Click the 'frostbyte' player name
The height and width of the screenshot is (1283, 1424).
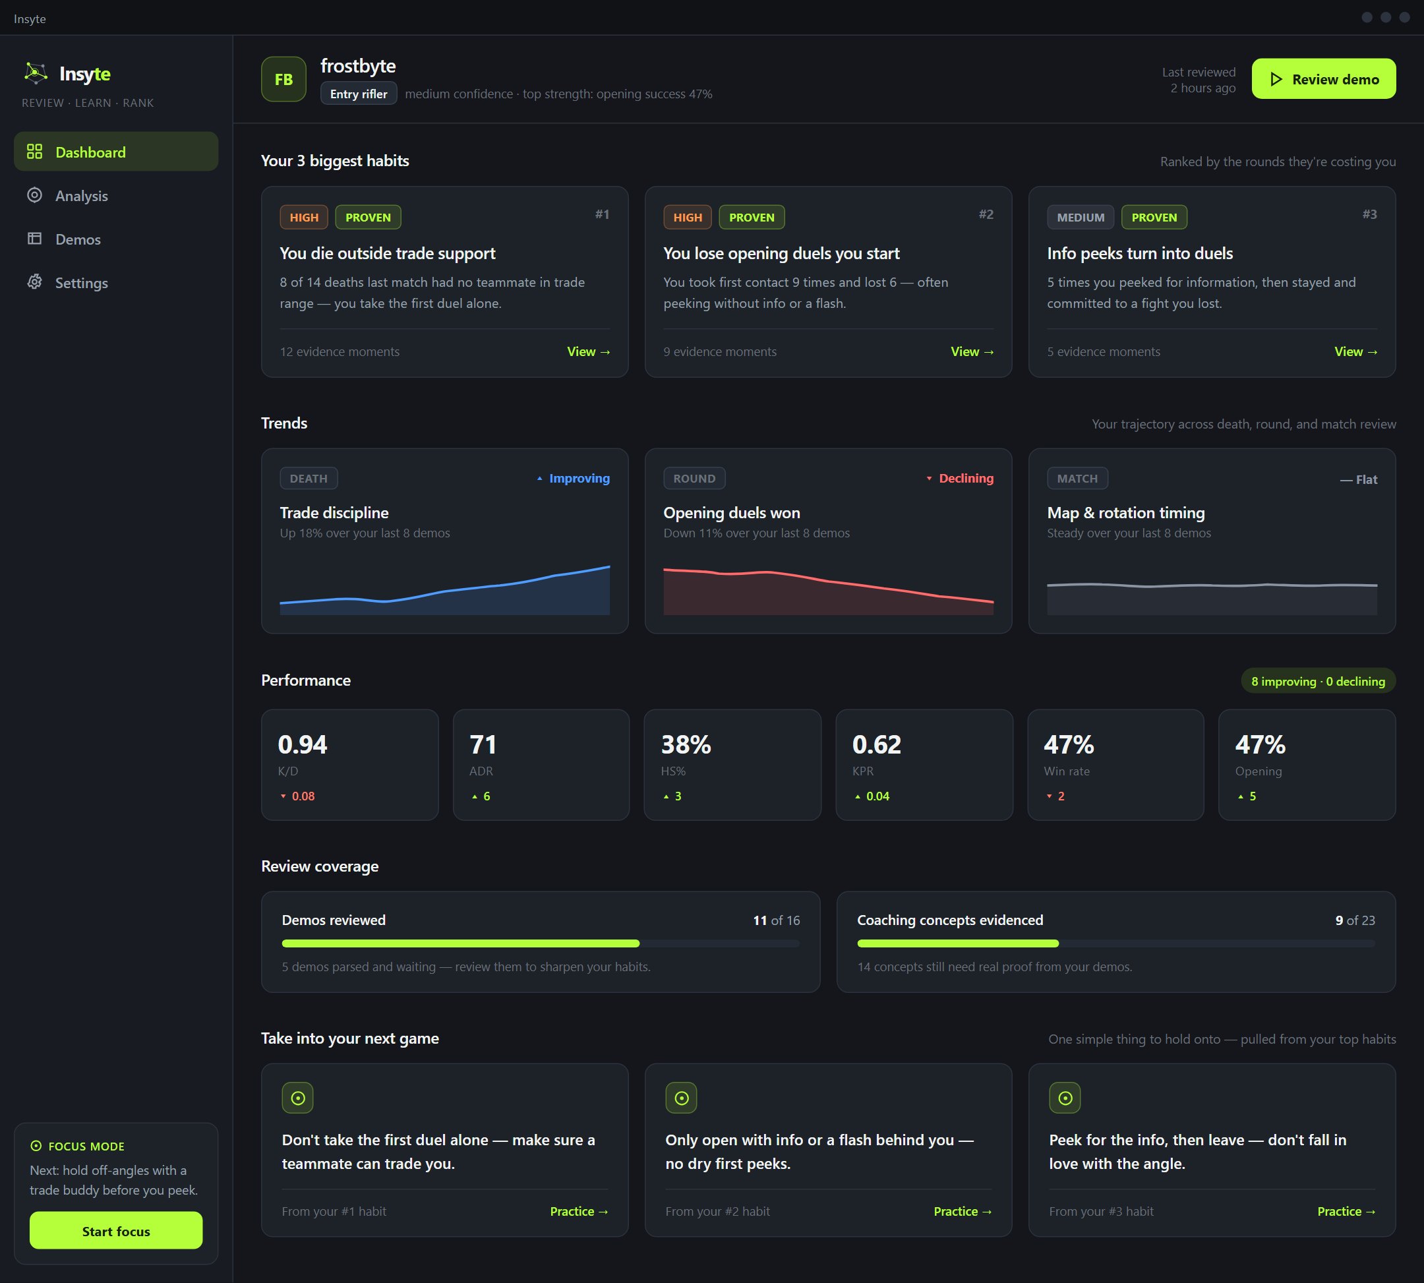[358, 67]
